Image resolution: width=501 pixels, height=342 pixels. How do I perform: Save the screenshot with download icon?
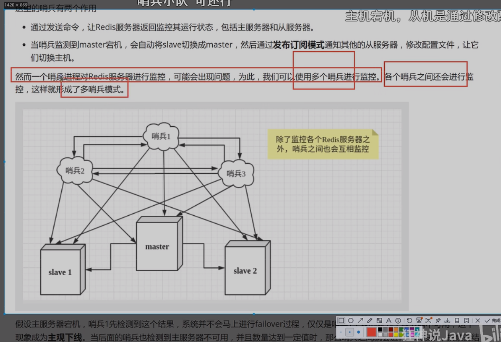click(x=447, y=321)
